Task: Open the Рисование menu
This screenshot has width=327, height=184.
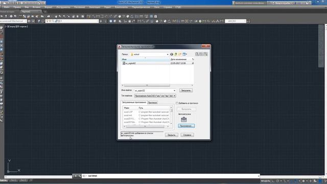Action: [80, 7]
